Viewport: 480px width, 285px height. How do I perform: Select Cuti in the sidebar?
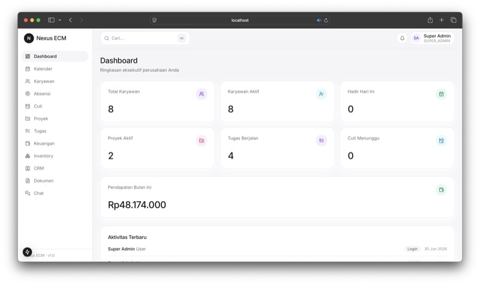55,106
